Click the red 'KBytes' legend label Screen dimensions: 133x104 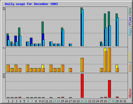[130, 93]
